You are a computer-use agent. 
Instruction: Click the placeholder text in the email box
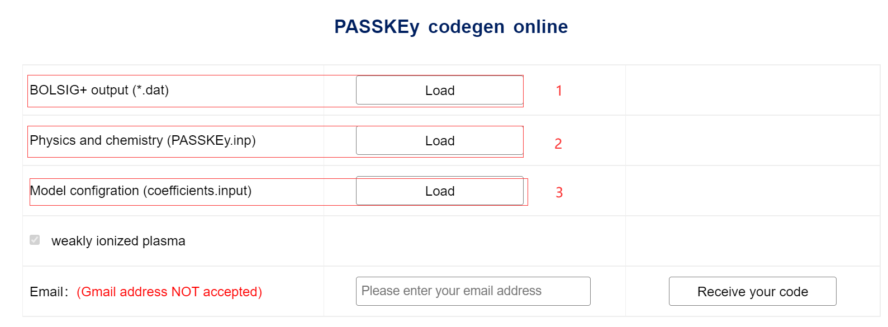(451, 291)
